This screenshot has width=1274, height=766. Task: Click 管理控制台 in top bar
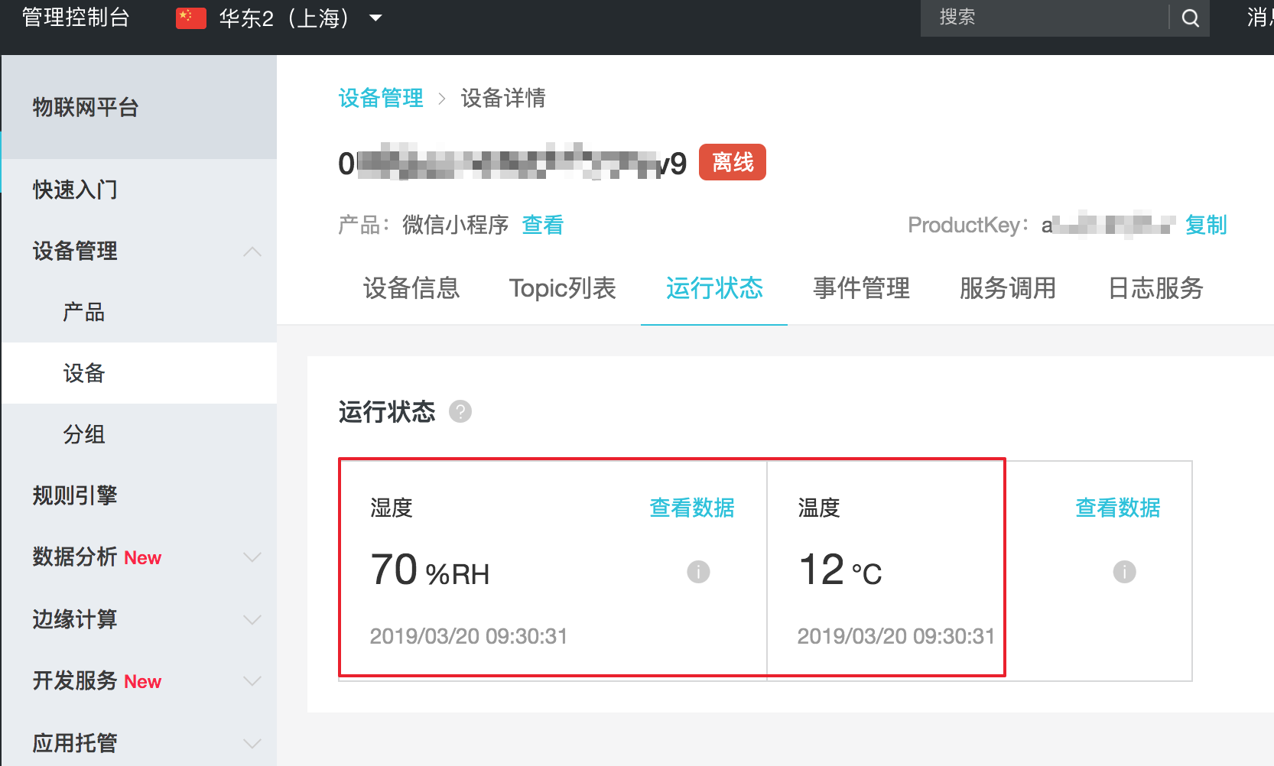[x=76, y=18]
